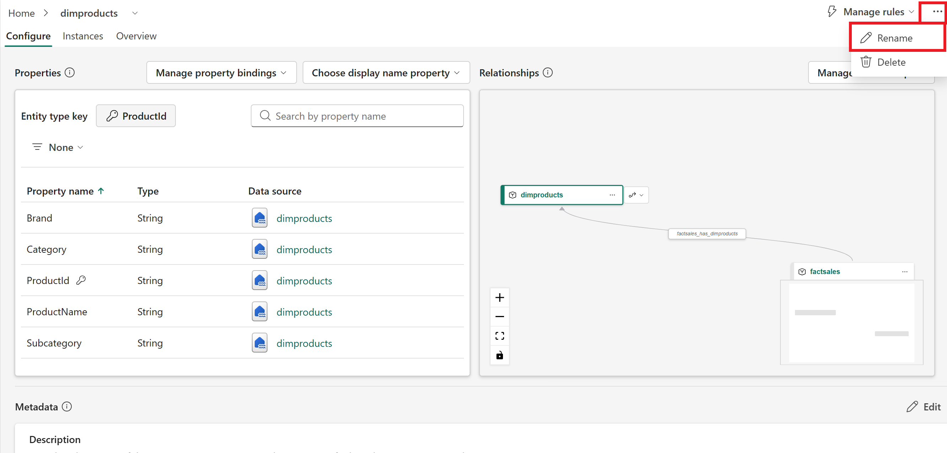
Task: Open the factsales node ellipsis menu
Action: [905, 272]
